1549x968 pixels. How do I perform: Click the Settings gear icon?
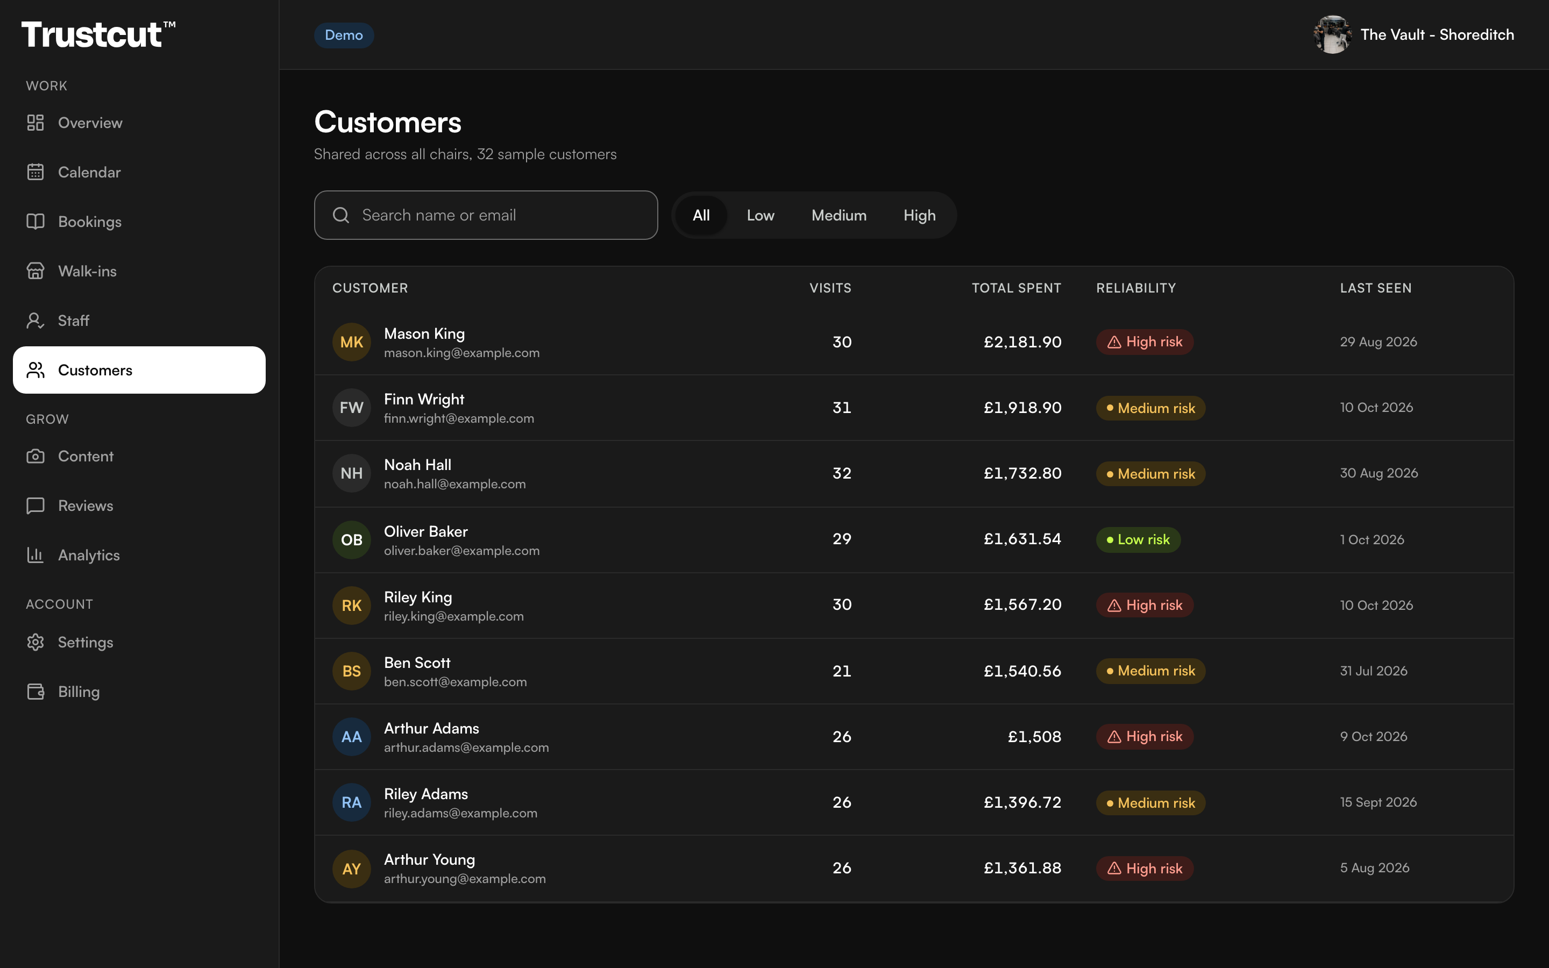[35, 642]
